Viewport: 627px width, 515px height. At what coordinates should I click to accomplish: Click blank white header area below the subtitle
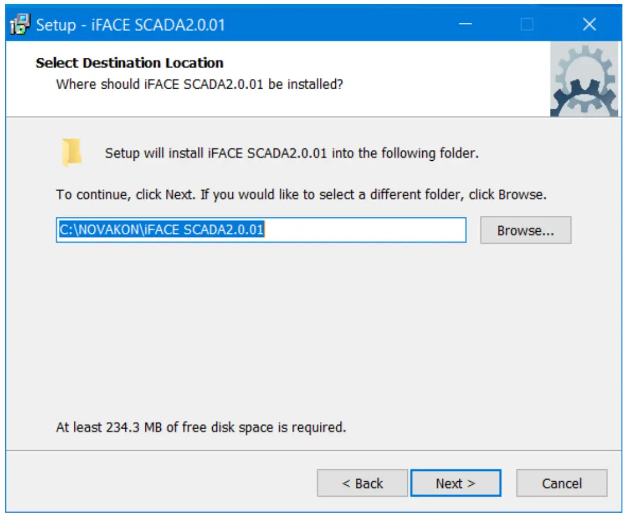(x=286, y=105)
